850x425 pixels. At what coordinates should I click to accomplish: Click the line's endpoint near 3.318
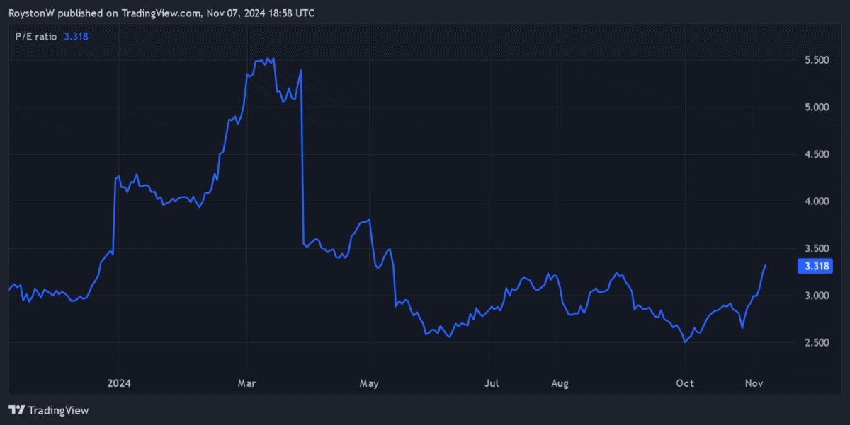pyautogui.click(x=765, y=266)
